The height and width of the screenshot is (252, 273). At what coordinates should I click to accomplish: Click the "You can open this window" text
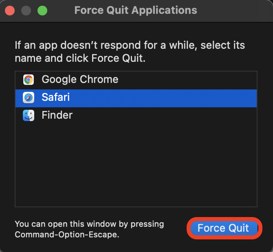click(89, 224)
